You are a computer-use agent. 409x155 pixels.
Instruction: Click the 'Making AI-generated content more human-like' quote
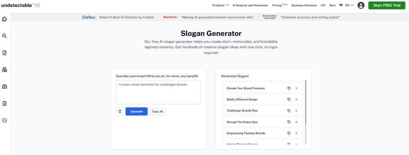coord(217,17)
